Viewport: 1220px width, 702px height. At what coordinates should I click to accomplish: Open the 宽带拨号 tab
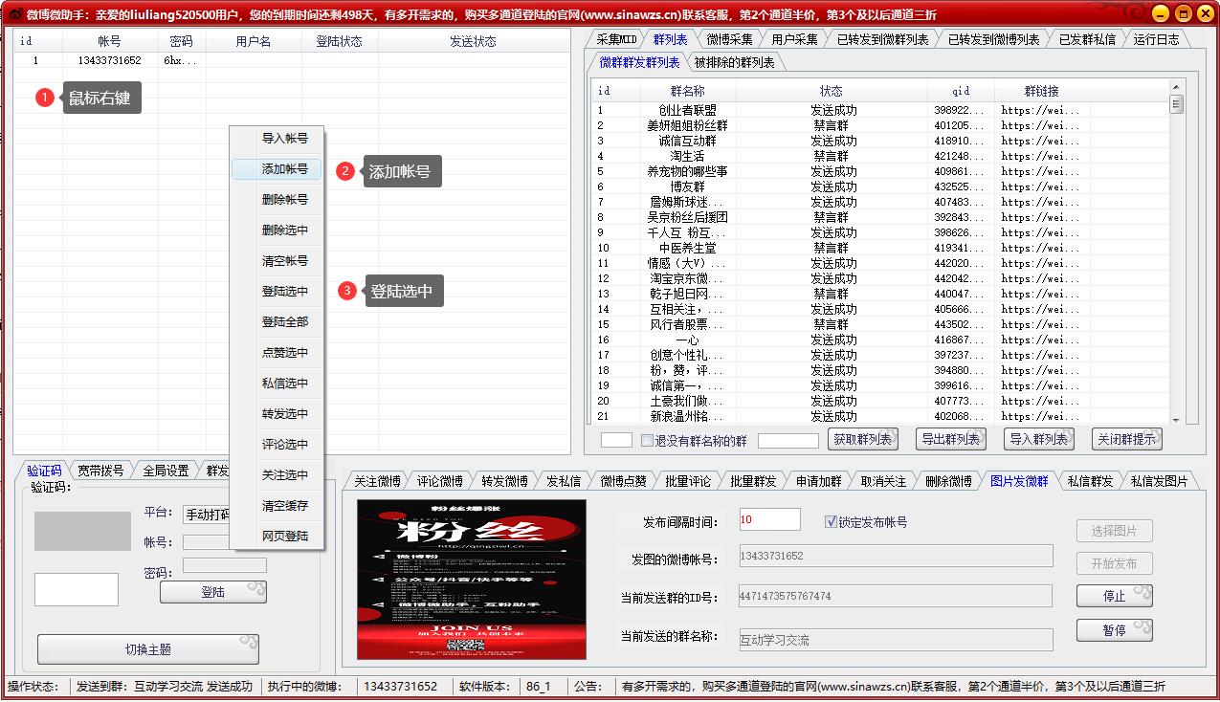(100, 471)
